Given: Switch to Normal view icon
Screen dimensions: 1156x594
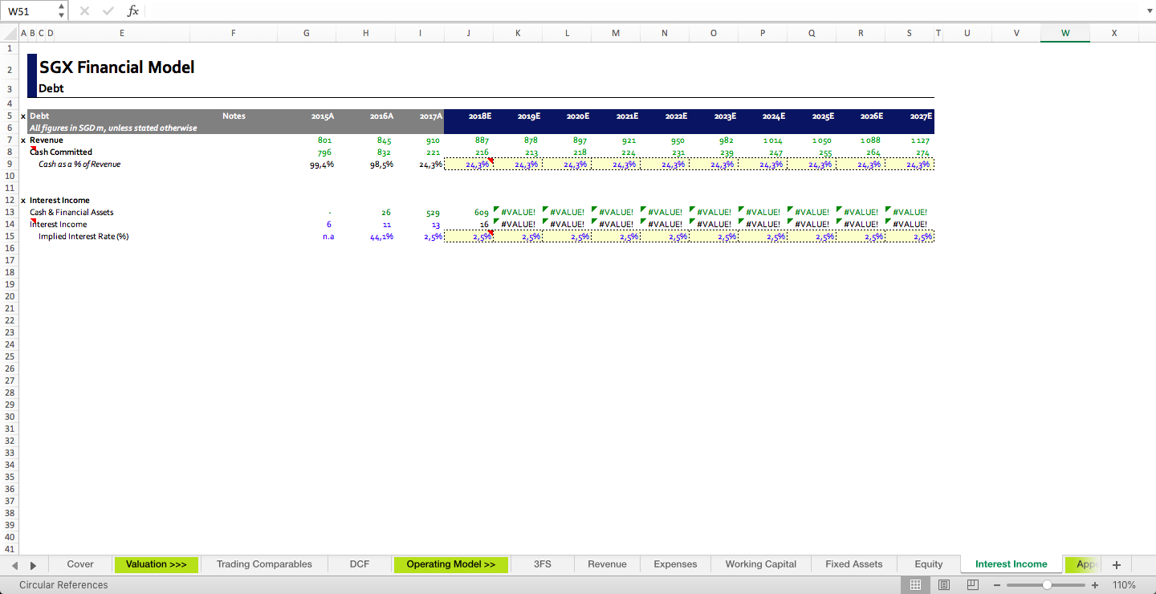Looking at the screenshot, I should pyautogui.click(x=915, y=585).
